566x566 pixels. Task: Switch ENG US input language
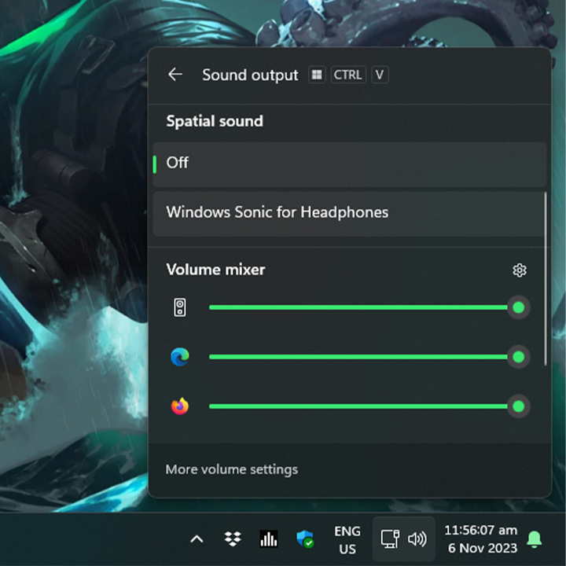pyautogui.click(x=347, y=540)
